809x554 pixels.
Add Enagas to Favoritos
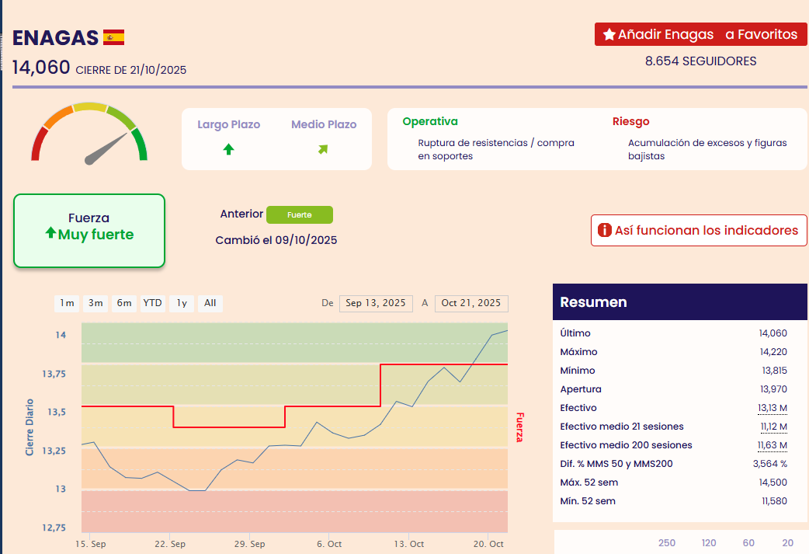point(700,35)
